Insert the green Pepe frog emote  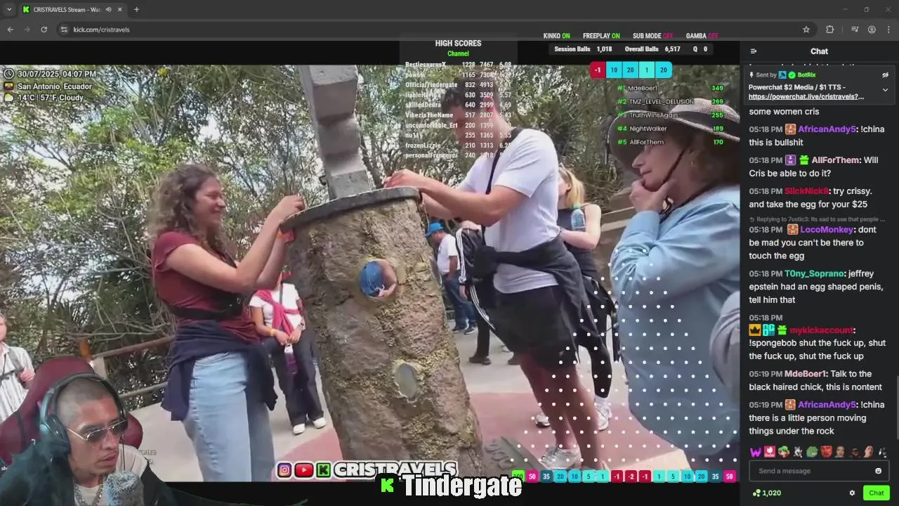click(x=812, y=452)
